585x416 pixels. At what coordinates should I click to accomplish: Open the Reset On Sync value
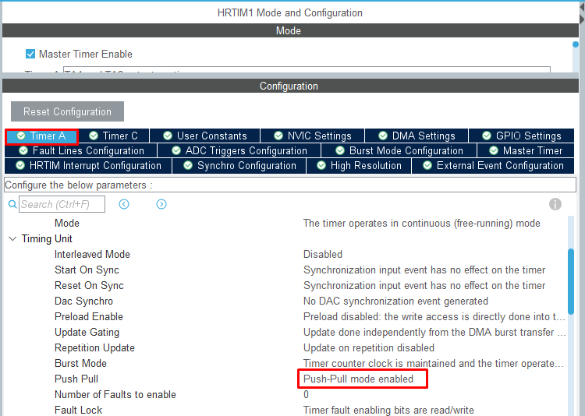tap(424, 286)
